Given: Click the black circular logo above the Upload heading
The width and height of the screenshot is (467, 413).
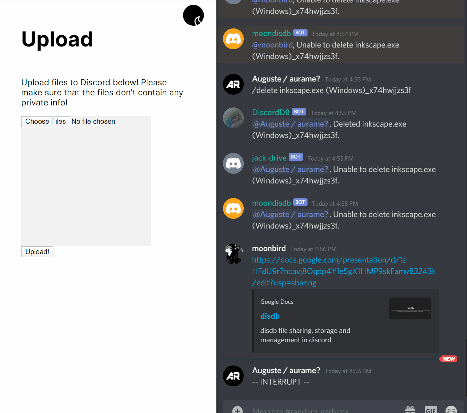Looking at the screenshot, I should 193,15.
